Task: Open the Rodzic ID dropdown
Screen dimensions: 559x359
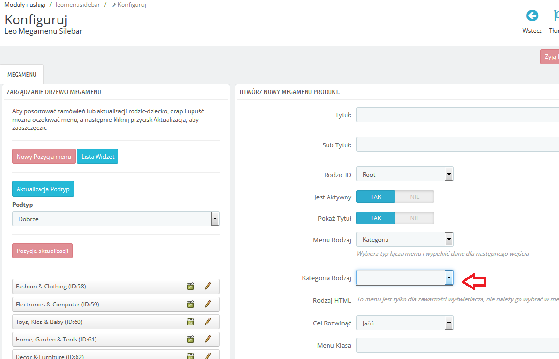Action: 405,174
